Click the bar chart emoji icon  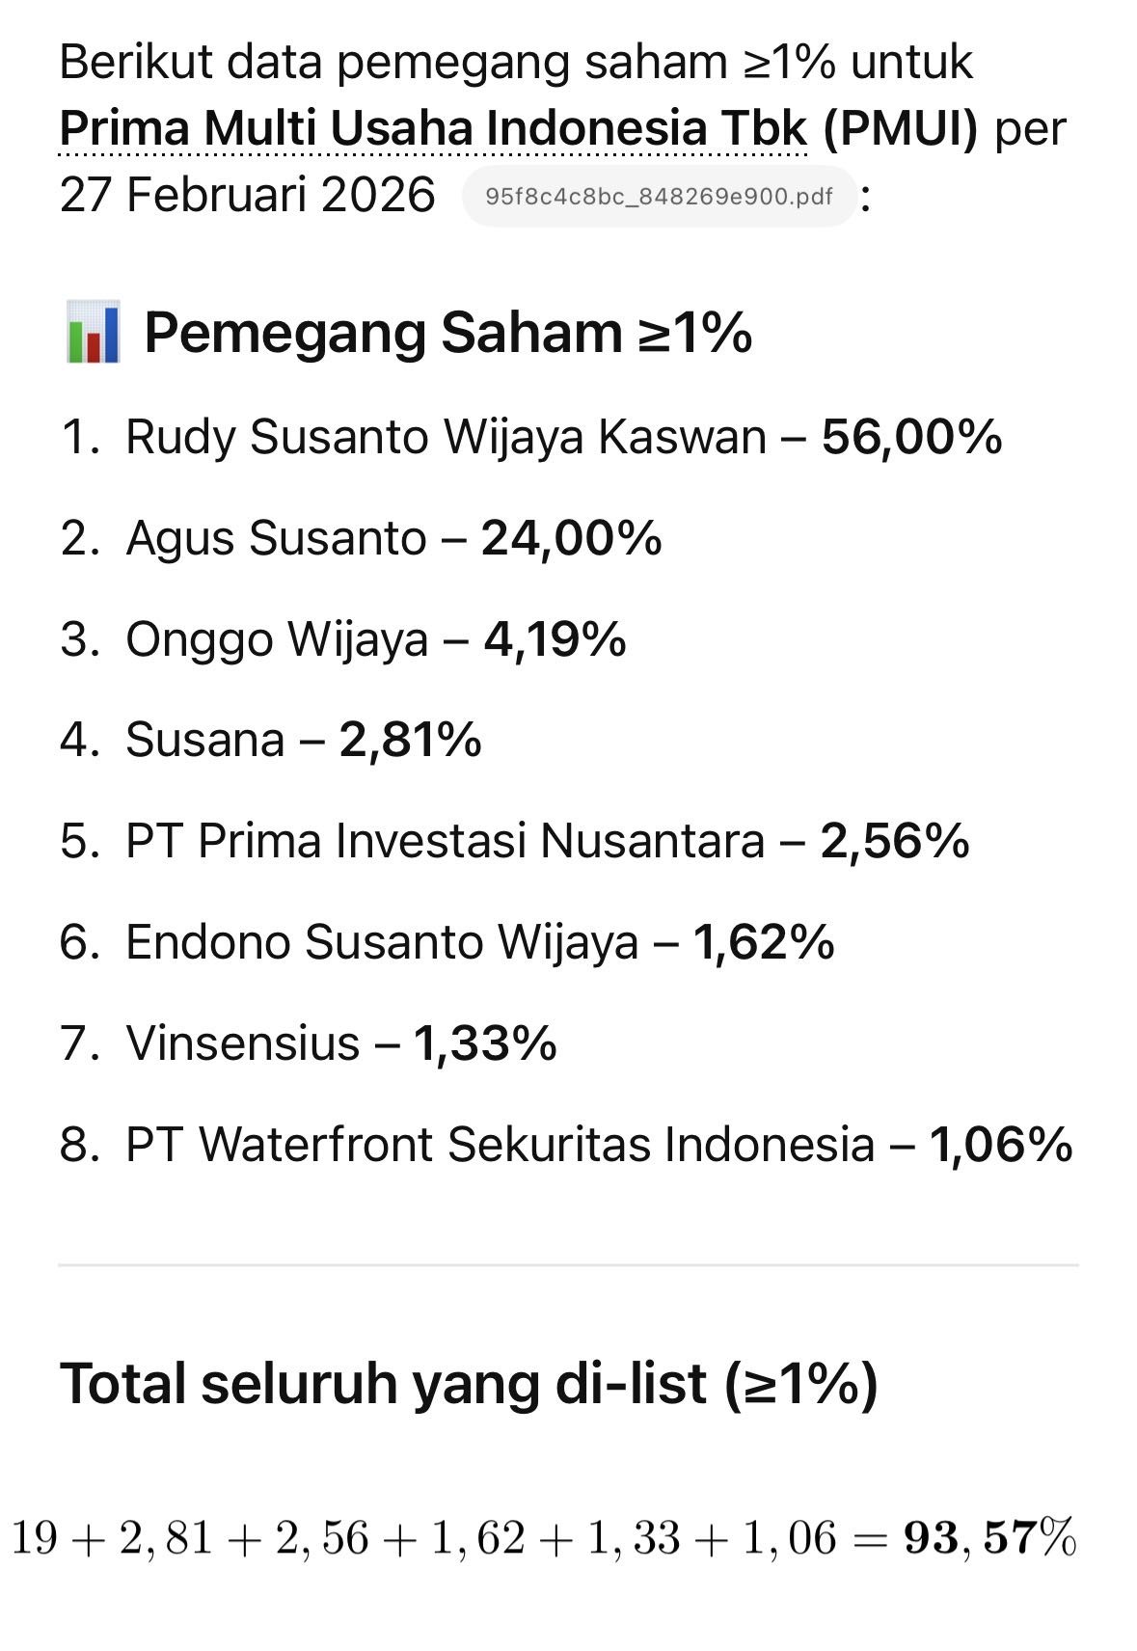click(x=94, y=332)
